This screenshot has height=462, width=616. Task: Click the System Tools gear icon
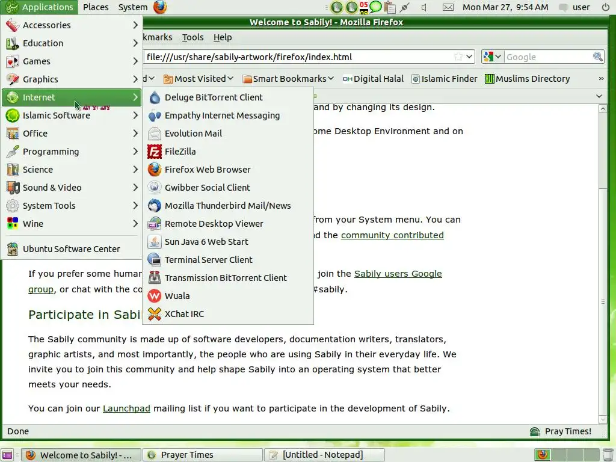click(x=13, y=206)
